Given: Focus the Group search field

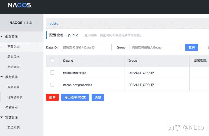Looking at the screenshot, I should [155, 48].
